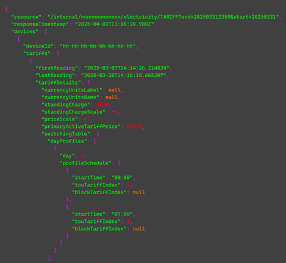Click the responseTimestamp value 2025-04-02T13:00:20.780Z
Viewport: 286px width, 263px height.
click(x=115, y=24)
